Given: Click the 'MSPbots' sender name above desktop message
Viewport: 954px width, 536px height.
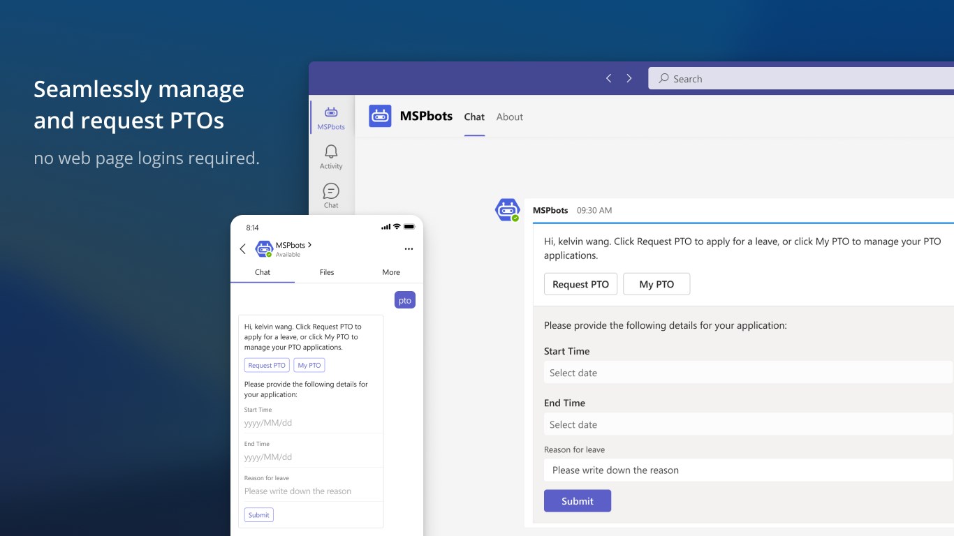Looking at the screenshot, I should point(550,210).
